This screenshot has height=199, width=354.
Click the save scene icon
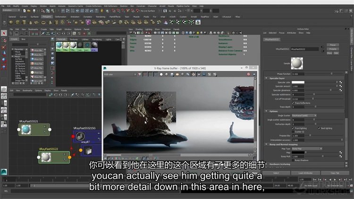34,10
